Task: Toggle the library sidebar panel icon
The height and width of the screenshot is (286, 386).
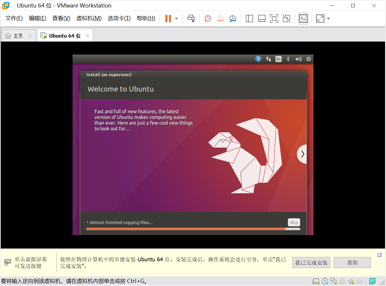Action: pyautogui.click(x=249, y=19)
